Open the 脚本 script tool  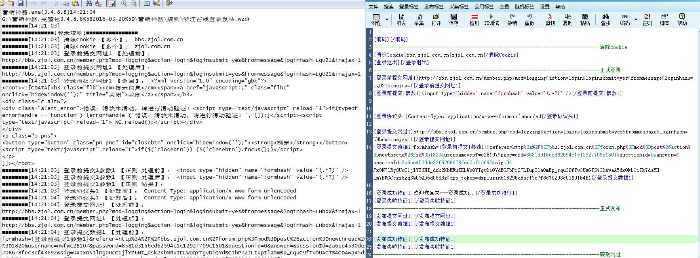click(664, 19)
